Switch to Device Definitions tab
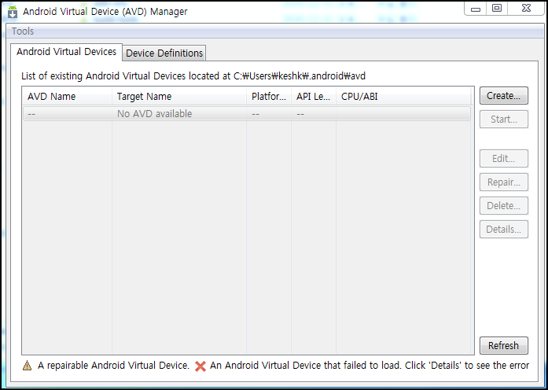Screen dimensions: 548x390 [x=164, y=53]
